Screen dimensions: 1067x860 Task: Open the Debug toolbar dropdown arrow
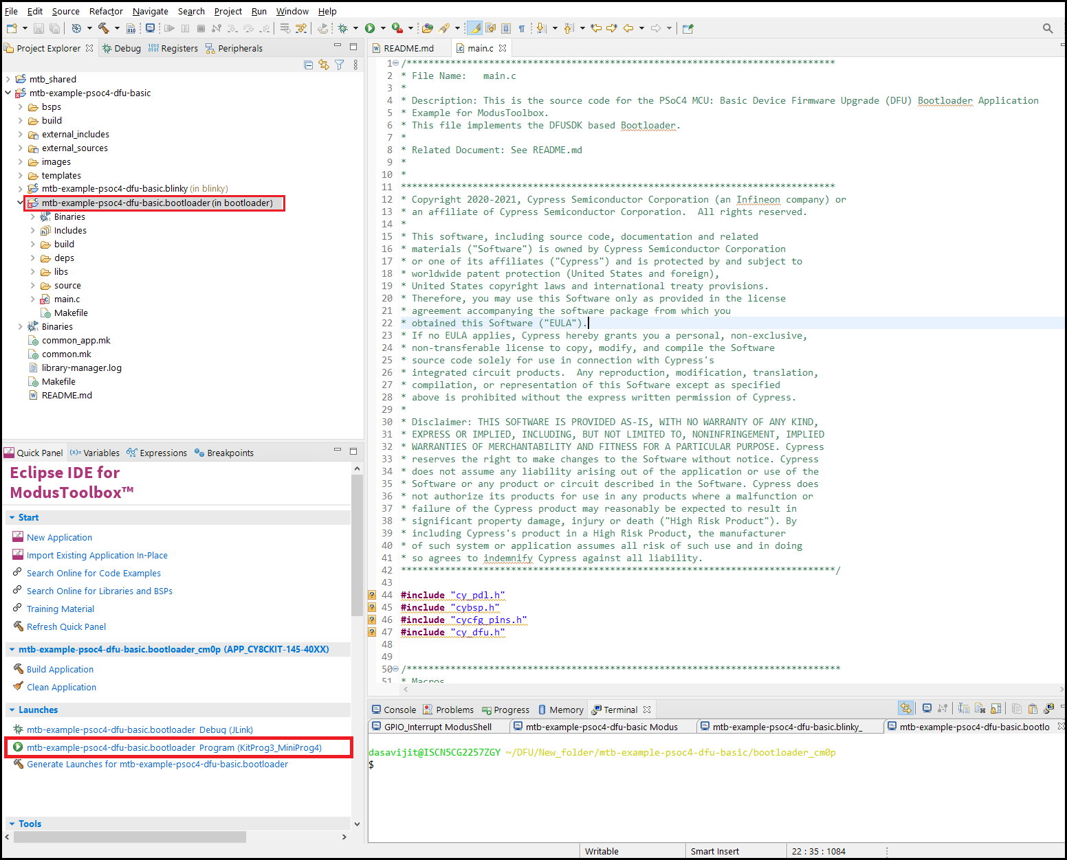pos(355,28)
